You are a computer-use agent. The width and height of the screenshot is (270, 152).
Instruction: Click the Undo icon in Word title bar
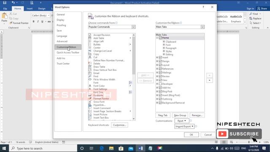(x=13, y=3)
